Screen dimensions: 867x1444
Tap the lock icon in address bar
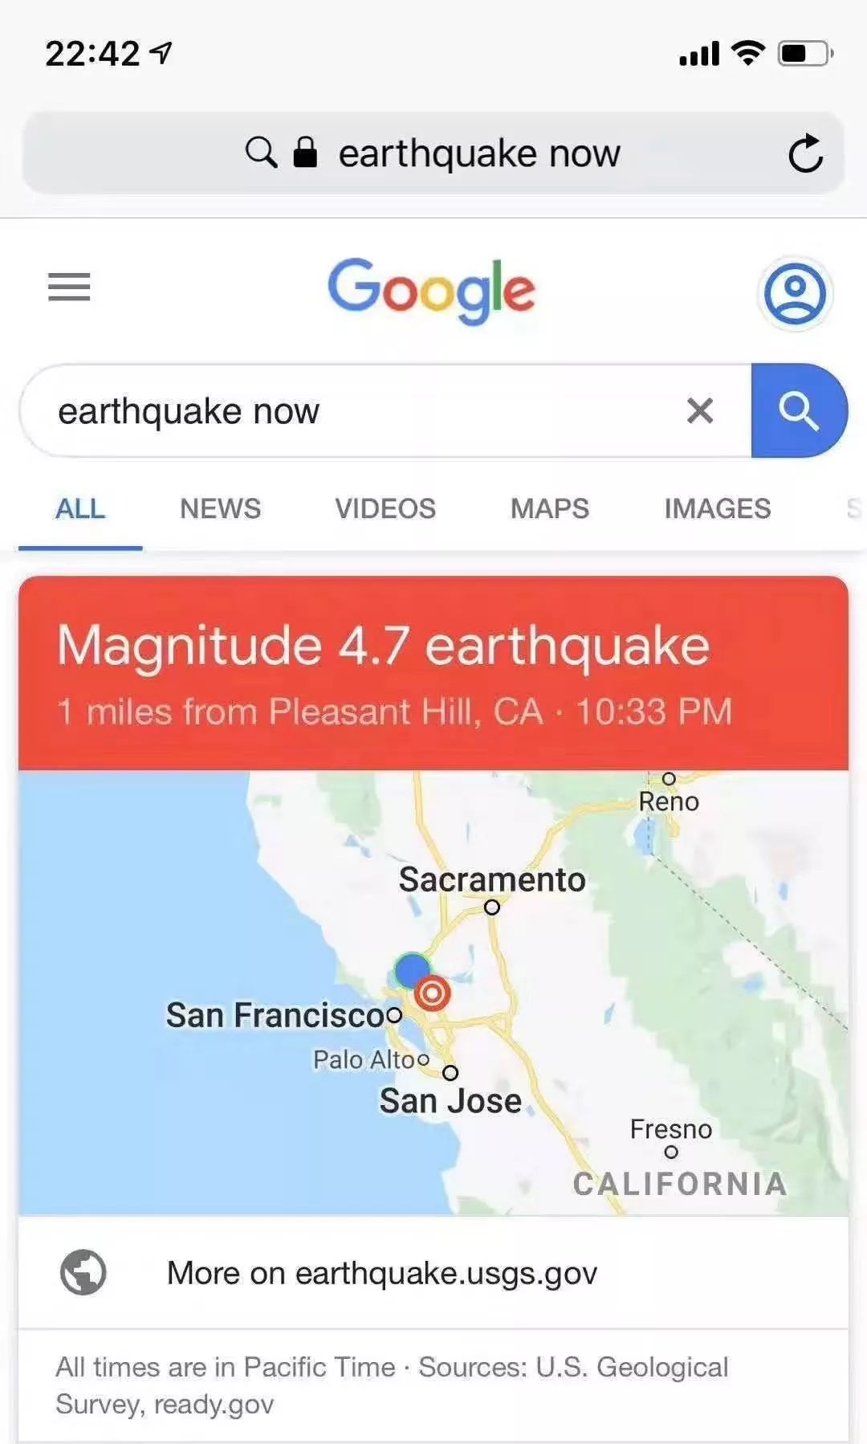point(305,152)
